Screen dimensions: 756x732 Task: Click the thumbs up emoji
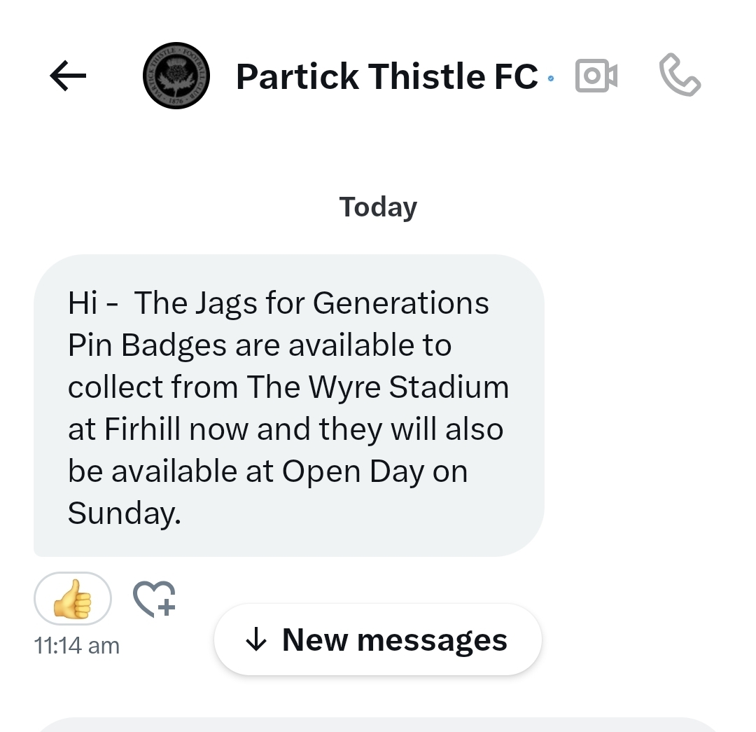(73, 599)
